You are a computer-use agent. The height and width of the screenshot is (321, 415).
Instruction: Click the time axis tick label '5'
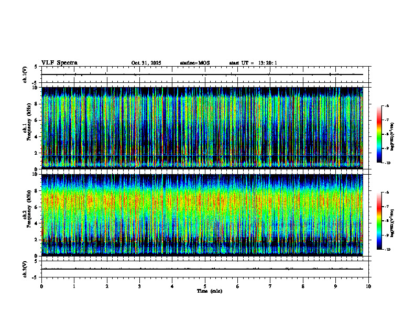(x=205, y=286)
